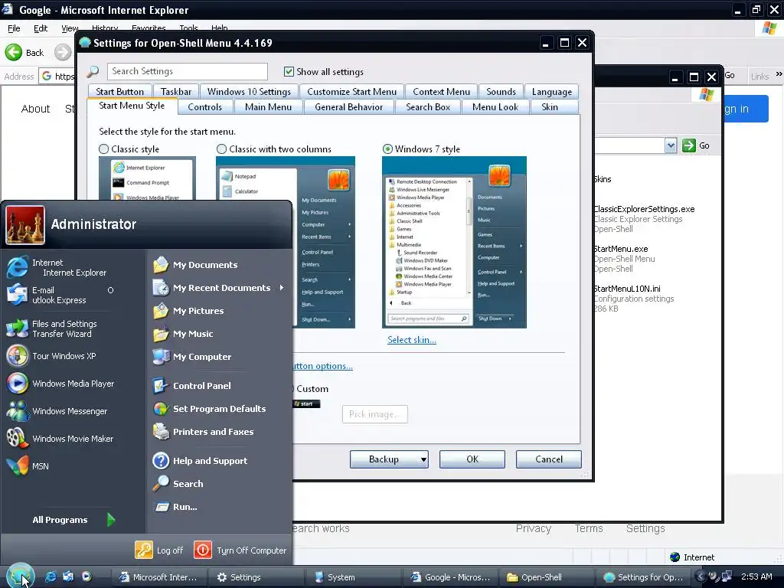Open Windows Messenger
This screenshot has width=784, height=588.
[57, 411]
